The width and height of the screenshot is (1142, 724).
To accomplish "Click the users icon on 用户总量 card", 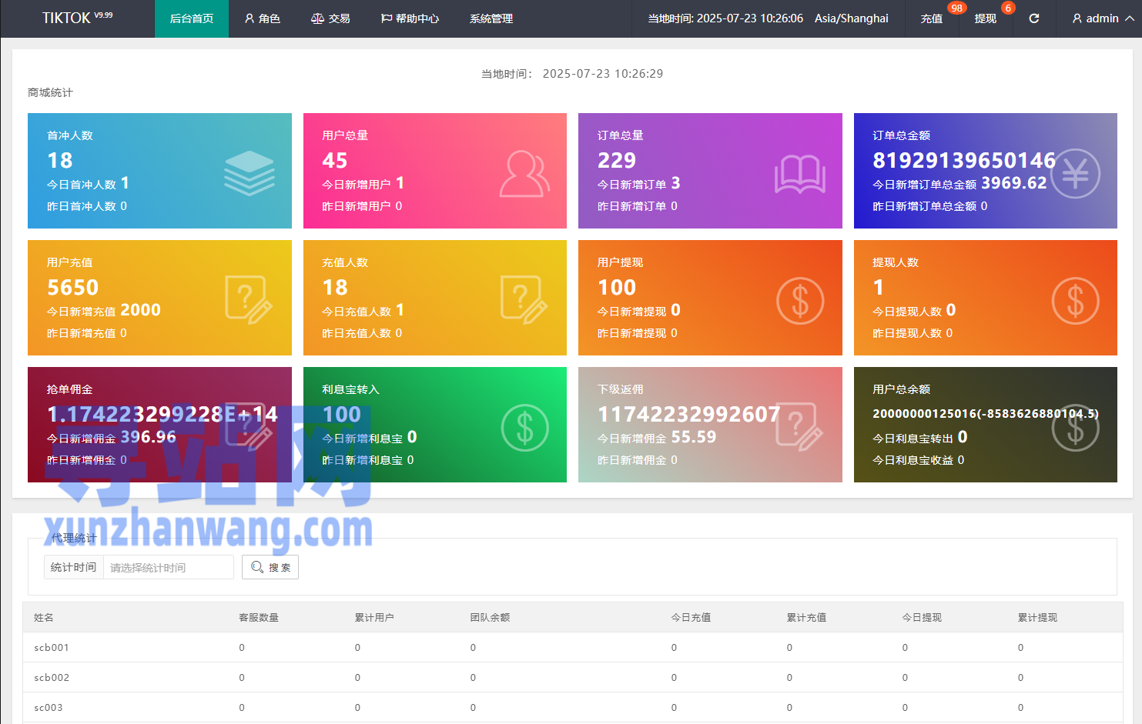I will pos(524,174).
